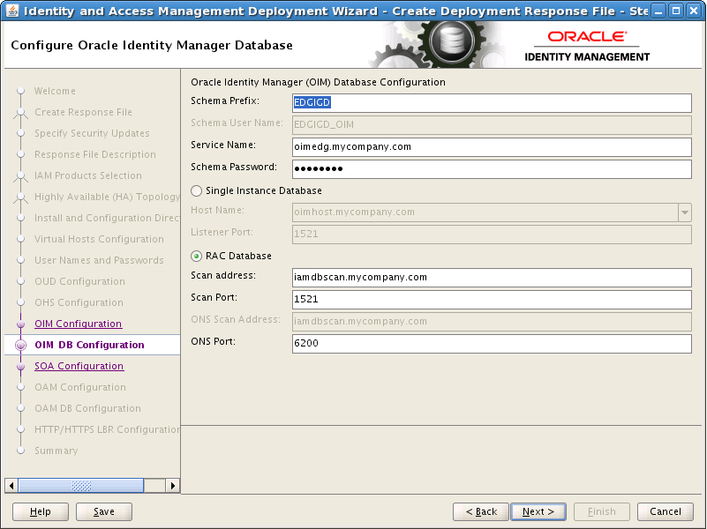Open the SOA Configuration step link
This screenshot has height=529, width=707.
pos(79,366)
